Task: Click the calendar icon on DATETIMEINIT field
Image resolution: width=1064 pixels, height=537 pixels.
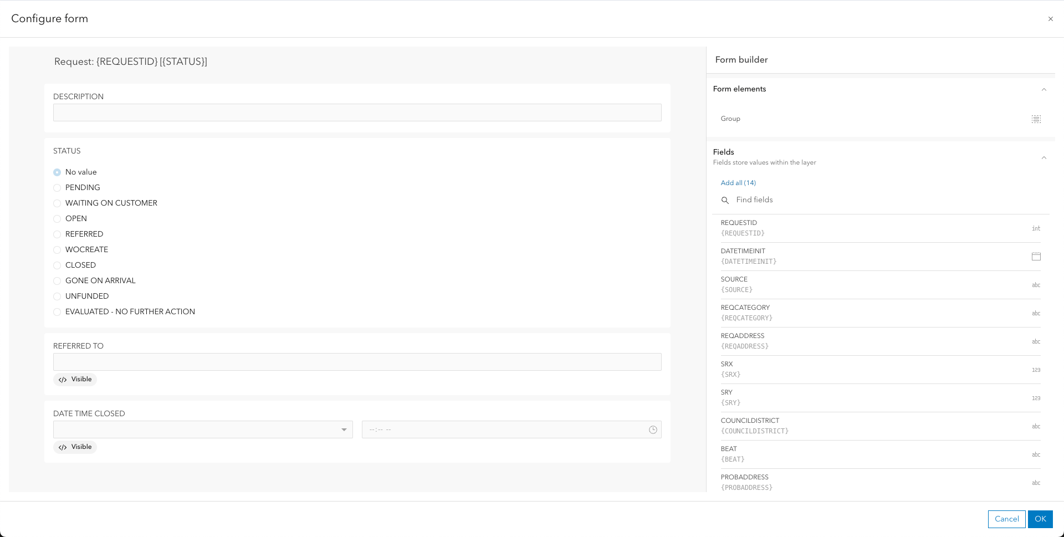Action: tap(1036, 256)
